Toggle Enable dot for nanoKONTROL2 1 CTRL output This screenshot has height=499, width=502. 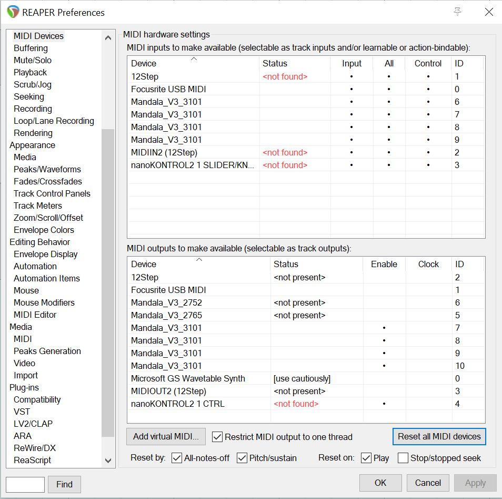[384, 404]
